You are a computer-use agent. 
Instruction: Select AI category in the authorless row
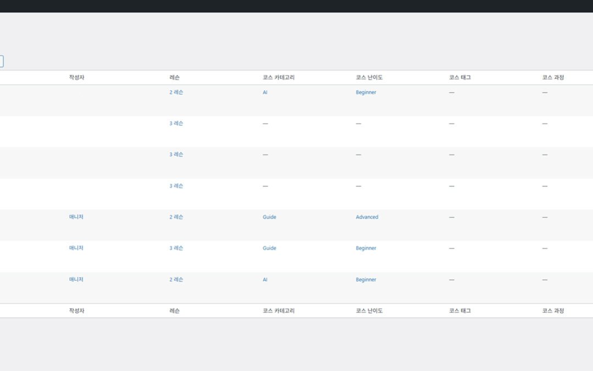(265, 92)
